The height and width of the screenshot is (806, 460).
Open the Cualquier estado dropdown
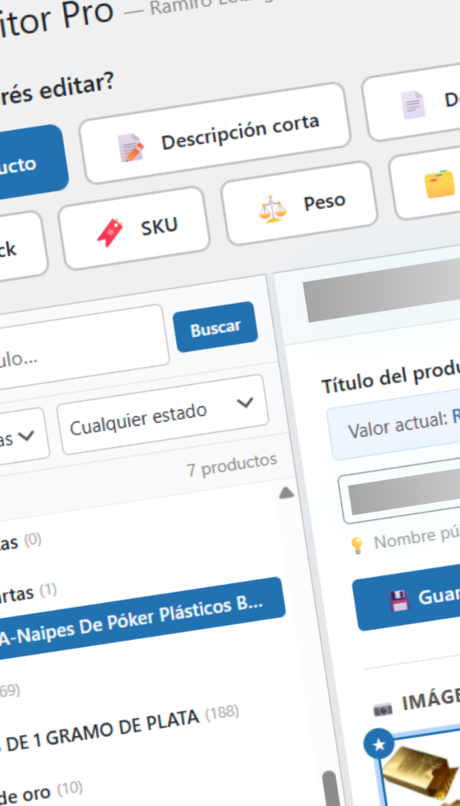(x=162, y=414)
